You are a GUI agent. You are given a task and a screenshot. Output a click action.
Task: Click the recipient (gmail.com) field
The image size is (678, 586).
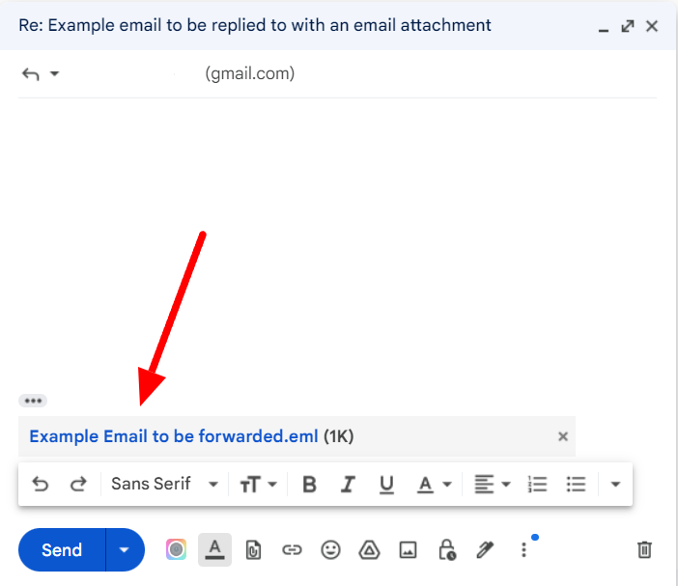(250, 73)
